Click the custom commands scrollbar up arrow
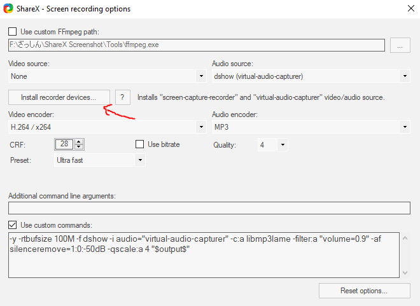 405,238
